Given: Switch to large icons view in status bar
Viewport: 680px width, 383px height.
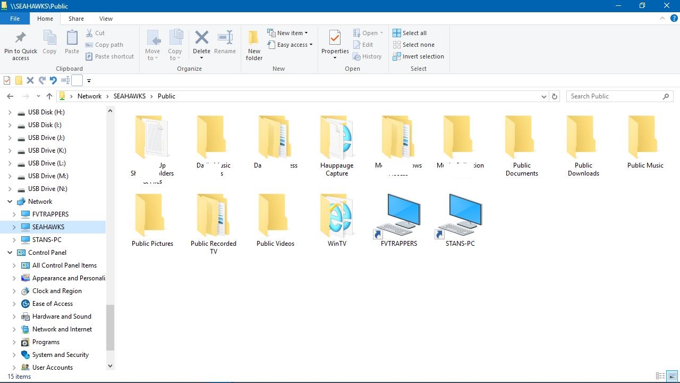Looking at the screenshot, I should tap(672, 376).
